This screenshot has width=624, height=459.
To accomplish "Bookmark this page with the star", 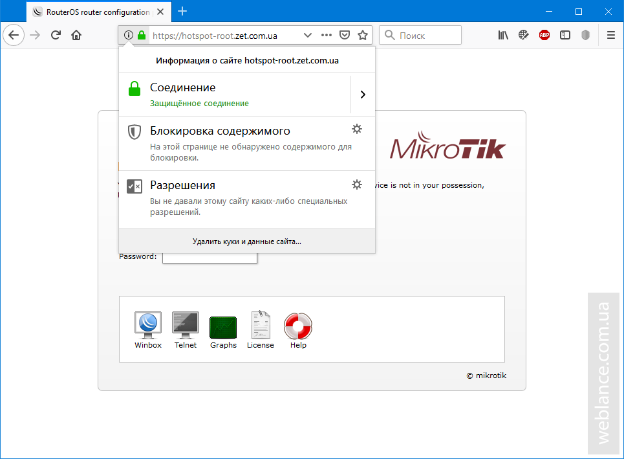I will tap(363, 35).
